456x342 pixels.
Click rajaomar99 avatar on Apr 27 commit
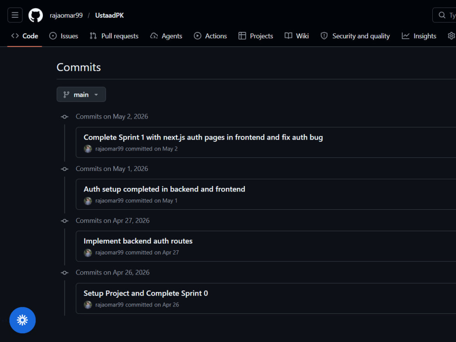coord(88,253)
